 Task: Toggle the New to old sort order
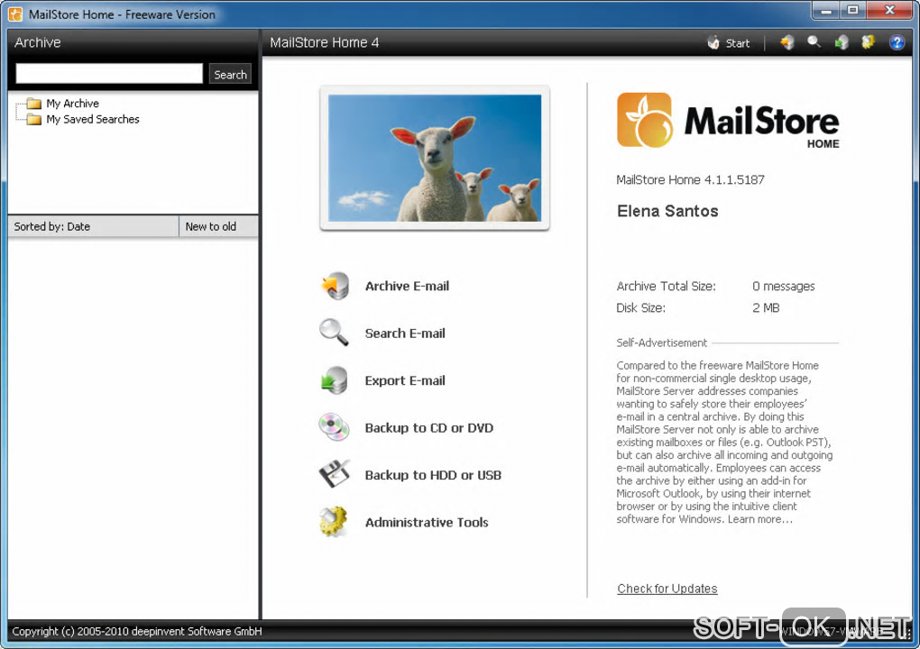pyautogui.click(x=218, y=226)
